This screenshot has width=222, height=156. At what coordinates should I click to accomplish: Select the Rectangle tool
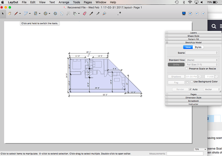pyautogui.click(x=36, y=14)
